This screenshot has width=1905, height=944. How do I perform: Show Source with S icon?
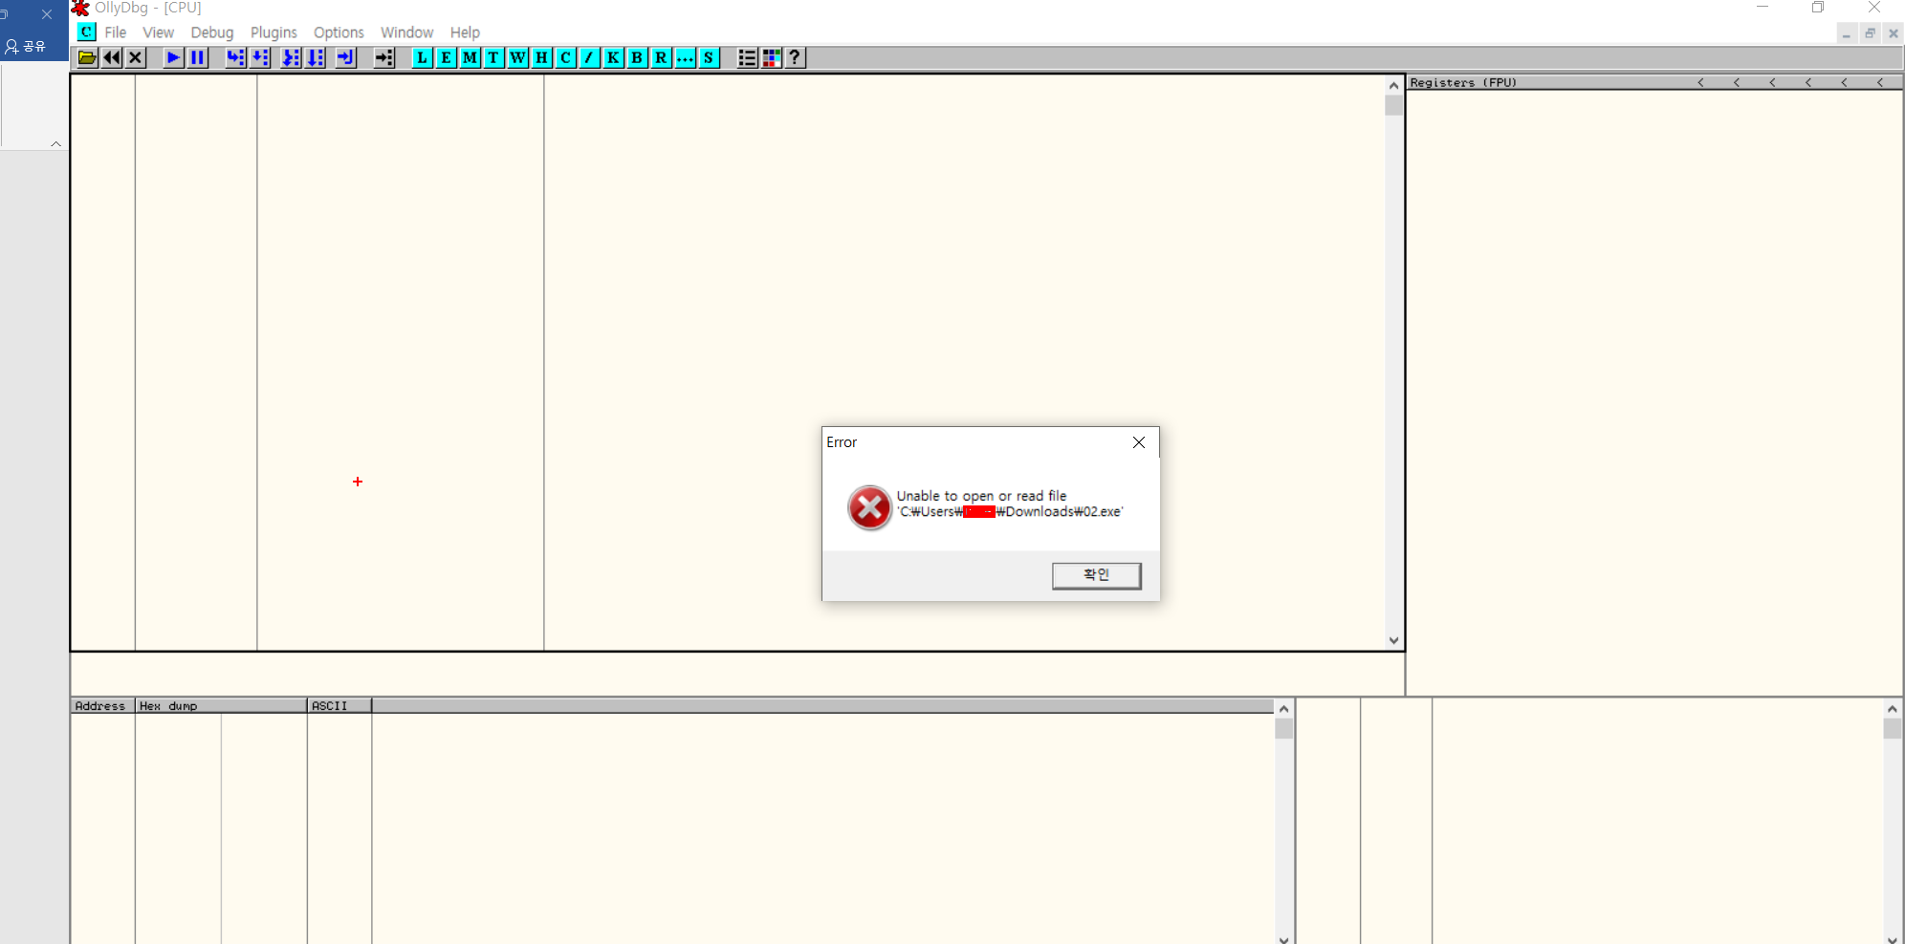(709, 58)
